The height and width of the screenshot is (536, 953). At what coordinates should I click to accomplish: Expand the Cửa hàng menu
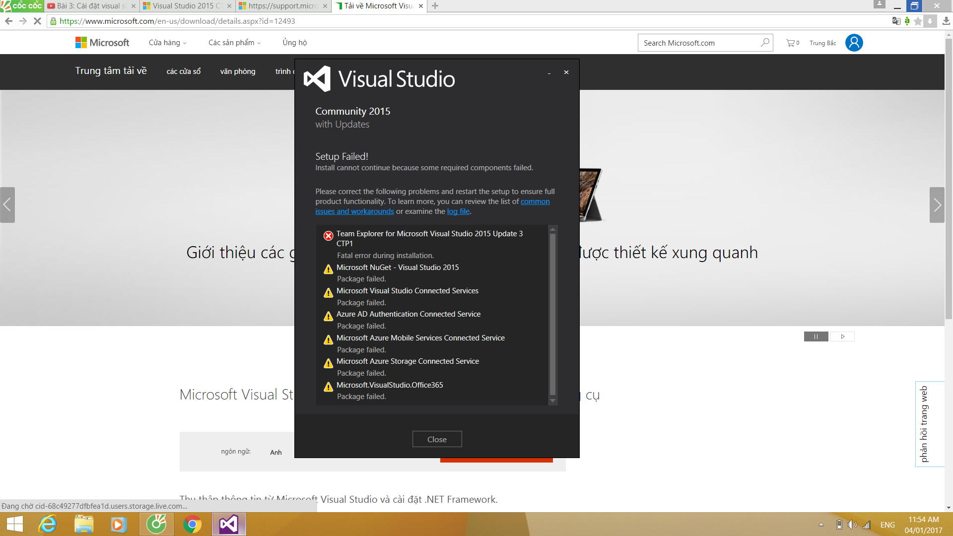tap(168, 43)
